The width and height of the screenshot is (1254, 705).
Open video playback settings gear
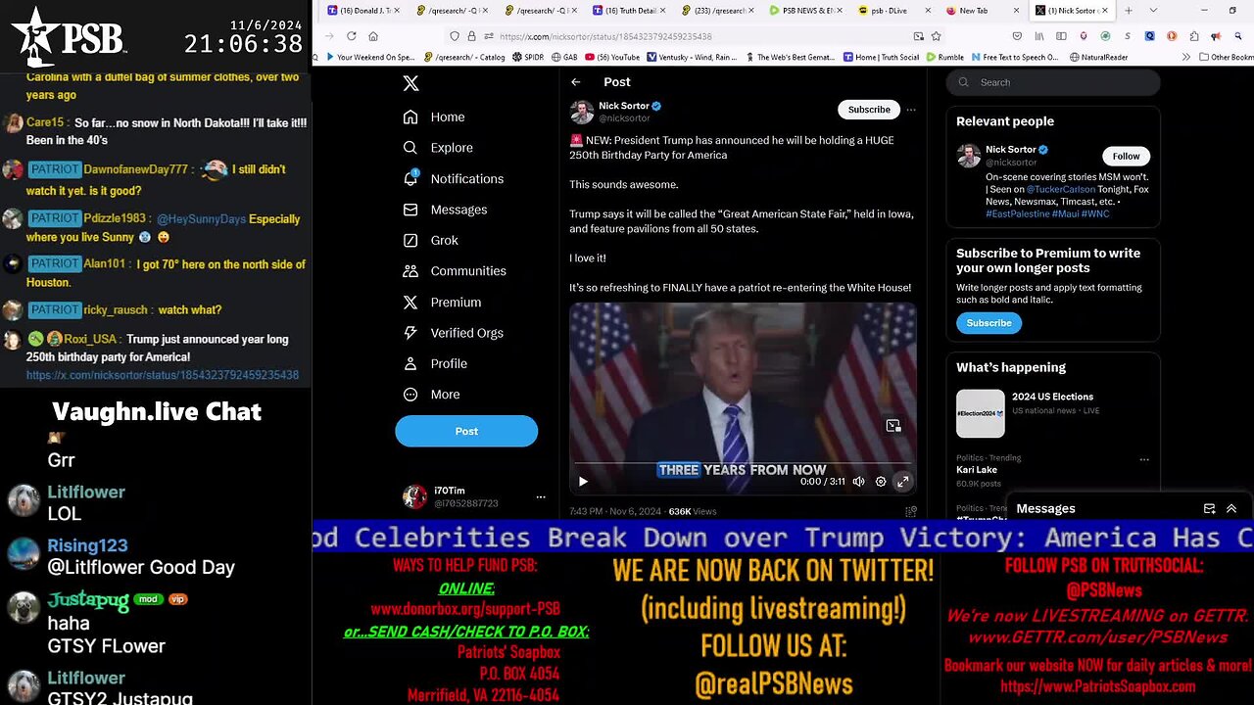[881, 482]
